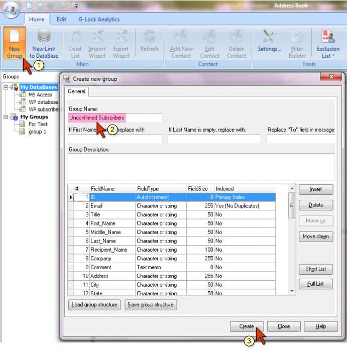The height and width of the screenshot is (349, 347).
Task: Click the Insert field button
Action: tap(316, 189)
